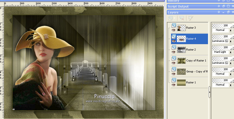Toggle visibility of Group - Copy of R layer
234x119 pixels.
(174, 74)
